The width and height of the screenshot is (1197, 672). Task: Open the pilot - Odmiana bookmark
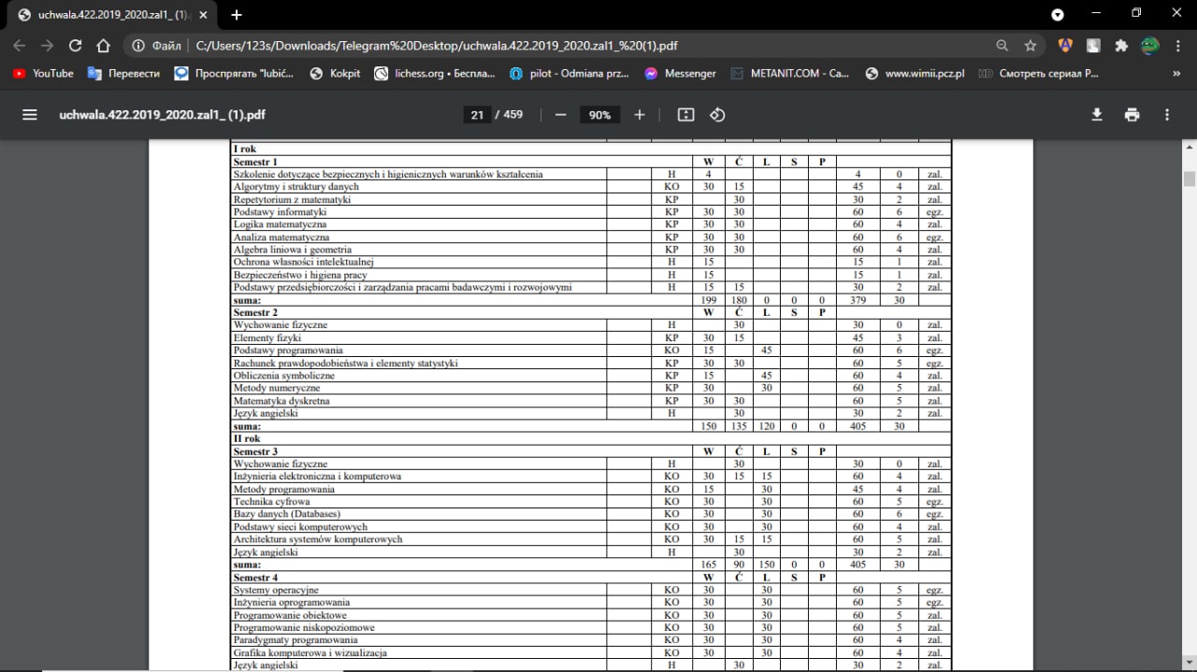click(570, 73)
